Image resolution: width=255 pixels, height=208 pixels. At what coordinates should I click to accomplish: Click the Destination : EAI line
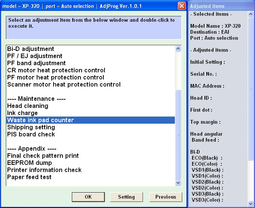click(x=210, y=32)
